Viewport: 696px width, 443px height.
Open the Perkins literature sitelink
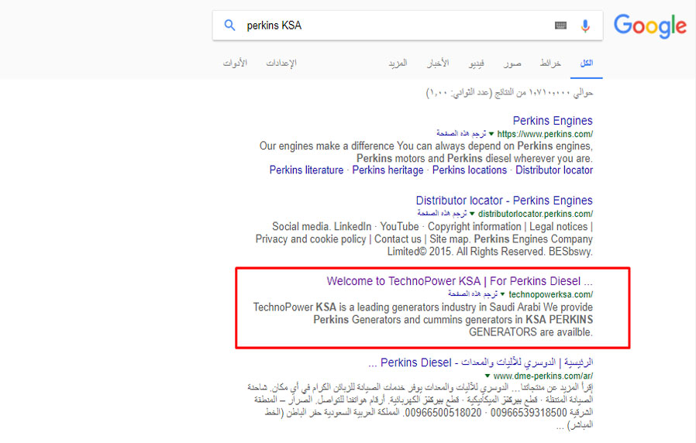[306, 170]
